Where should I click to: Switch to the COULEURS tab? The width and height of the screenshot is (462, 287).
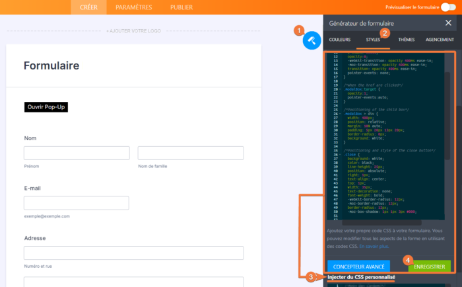339,40
